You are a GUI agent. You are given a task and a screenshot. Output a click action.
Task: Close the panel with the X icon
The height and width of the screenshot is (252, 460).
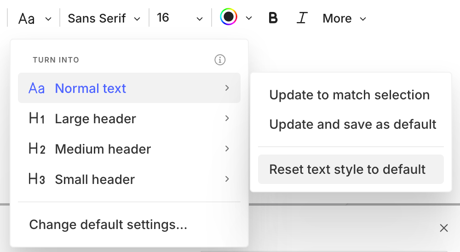tap(443, 228)
